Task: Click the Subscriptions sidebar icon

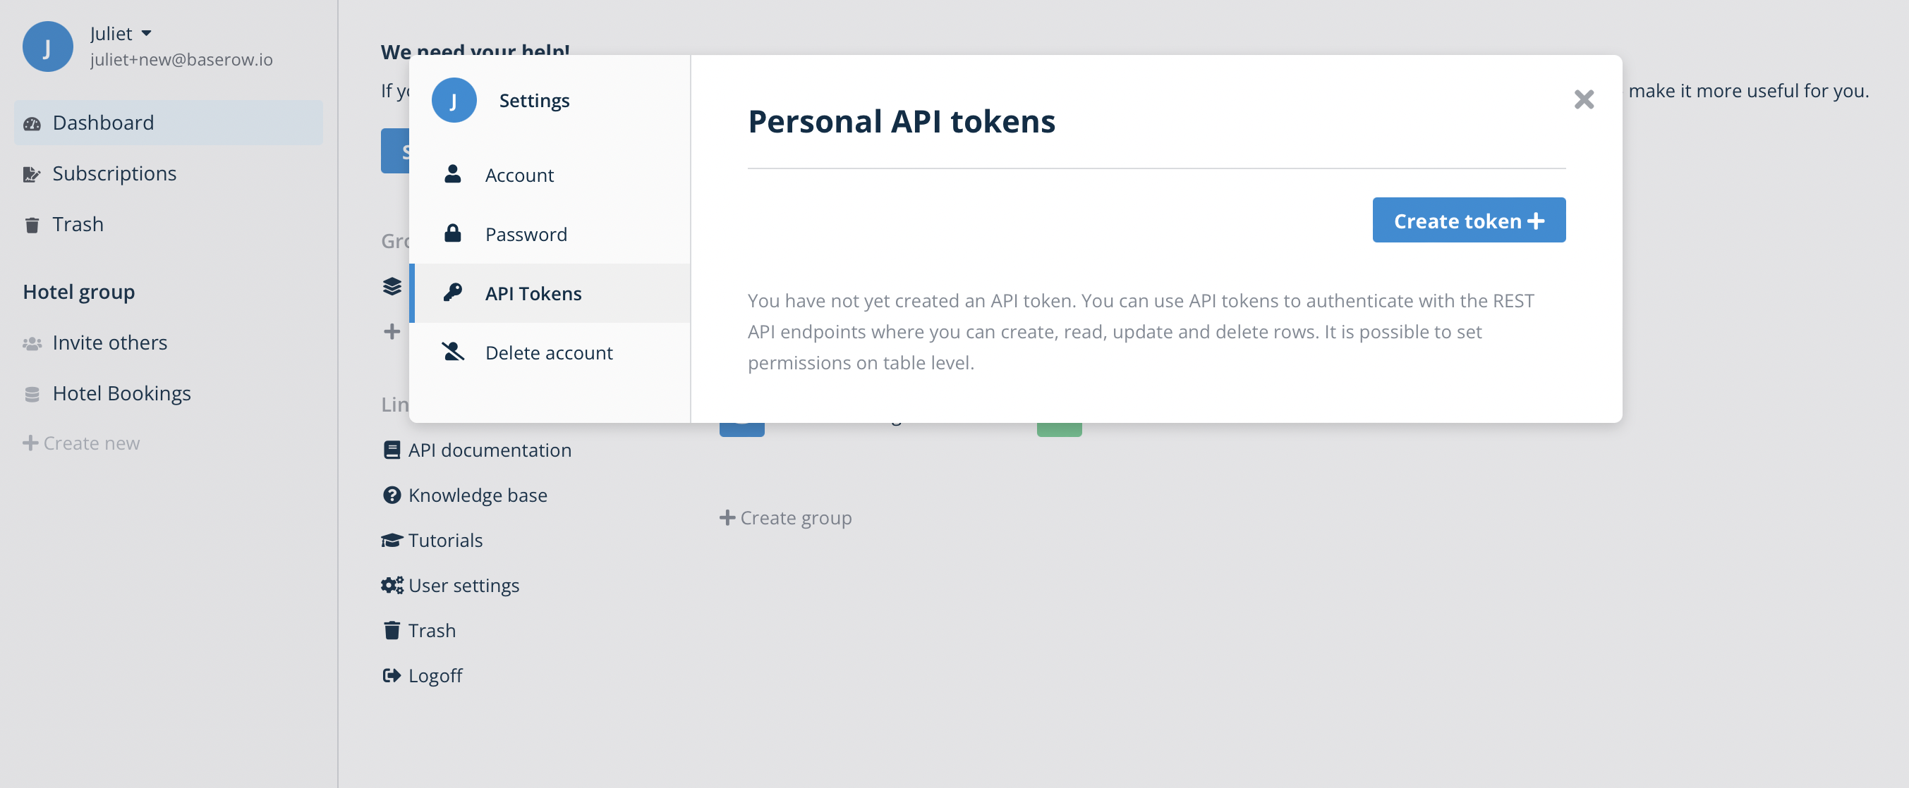Action: click(x=32, y=174)
